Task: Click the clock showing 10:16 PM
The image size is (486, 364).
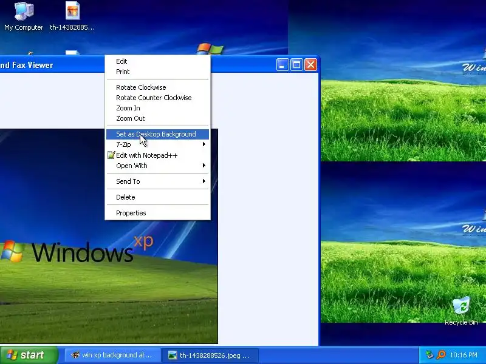Action: click(464, 355)
